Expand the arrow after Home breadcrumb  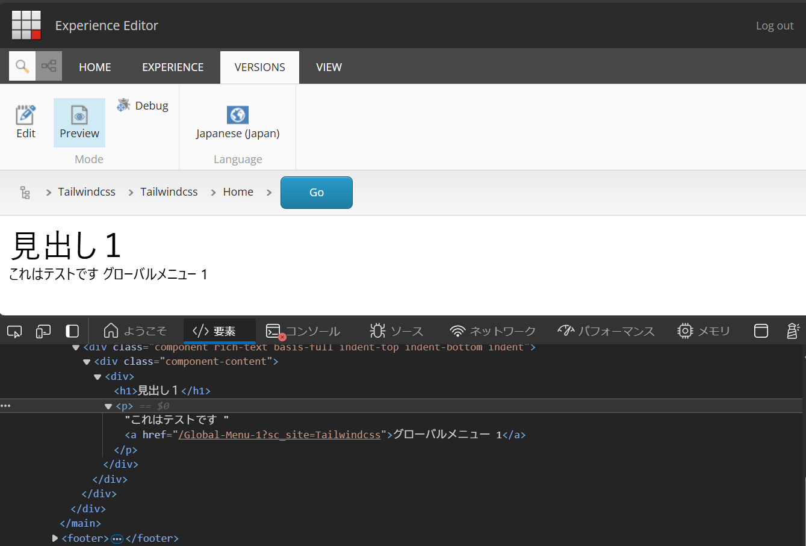pyautogui.click(x=269, y=193)
